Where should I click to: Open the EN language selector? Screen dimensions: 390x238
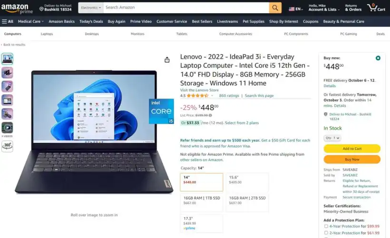tap(296, 9)
